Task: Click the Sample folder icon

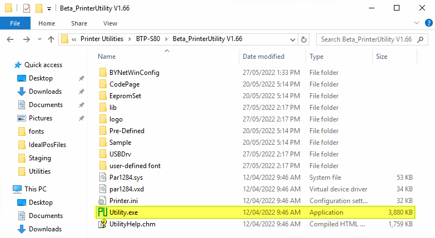Action: [x=103, y=143]
